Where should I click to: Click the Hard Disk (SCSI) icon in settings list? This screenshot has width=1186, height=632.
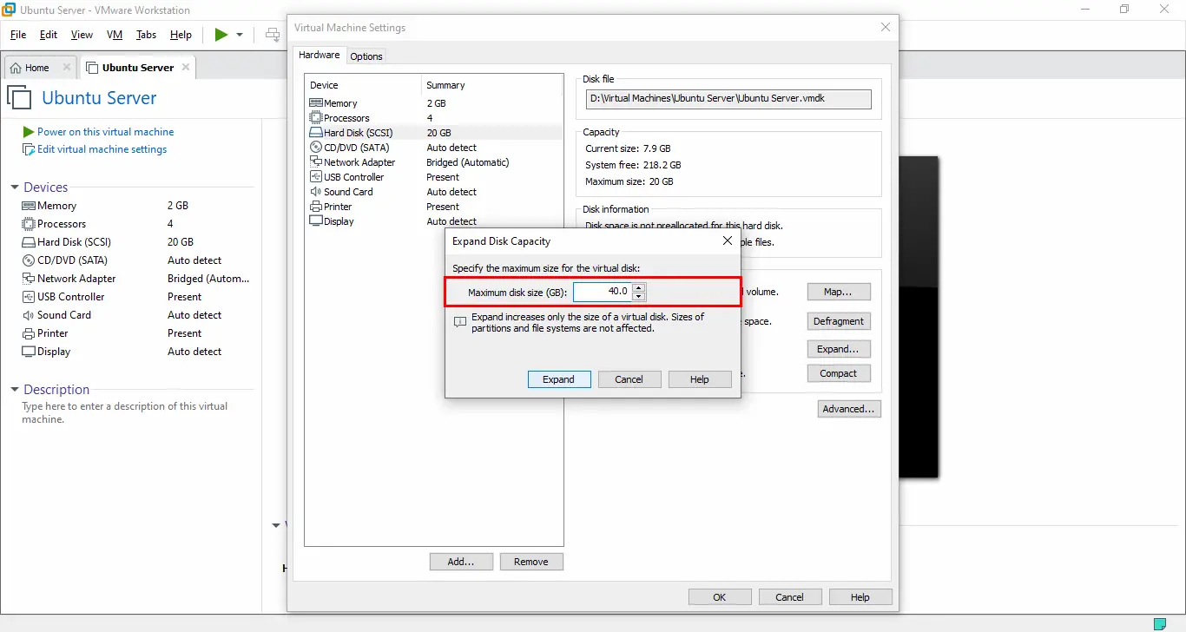pos(316,133)
